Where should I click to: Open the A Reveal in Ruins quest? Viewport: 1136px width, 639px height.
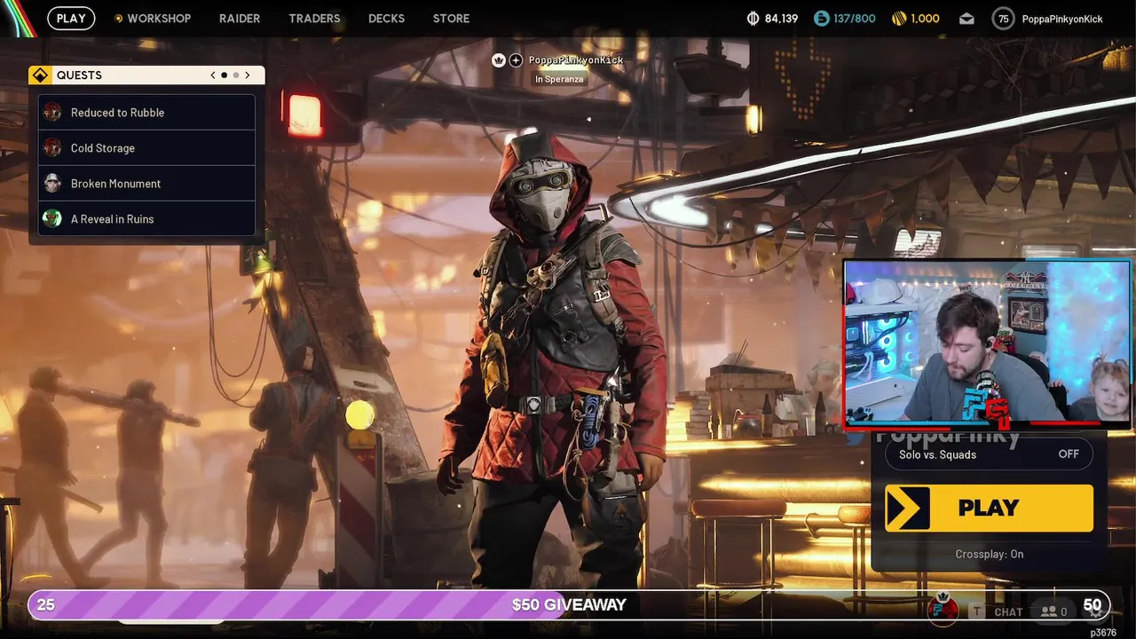(146, 219)
